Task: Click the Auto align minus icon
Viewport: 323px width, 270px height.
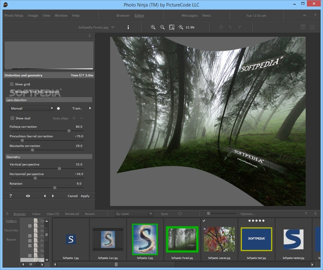Action: pos(82,118)
